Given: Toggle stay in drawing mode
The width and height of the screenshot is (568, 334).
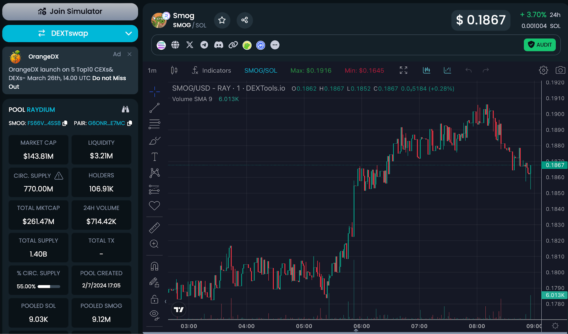Looking at the screenshot, I should tap(154, 282).
